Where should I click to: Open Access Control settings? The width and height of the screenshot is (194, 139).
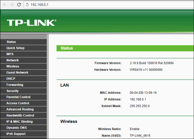[24, 103]
